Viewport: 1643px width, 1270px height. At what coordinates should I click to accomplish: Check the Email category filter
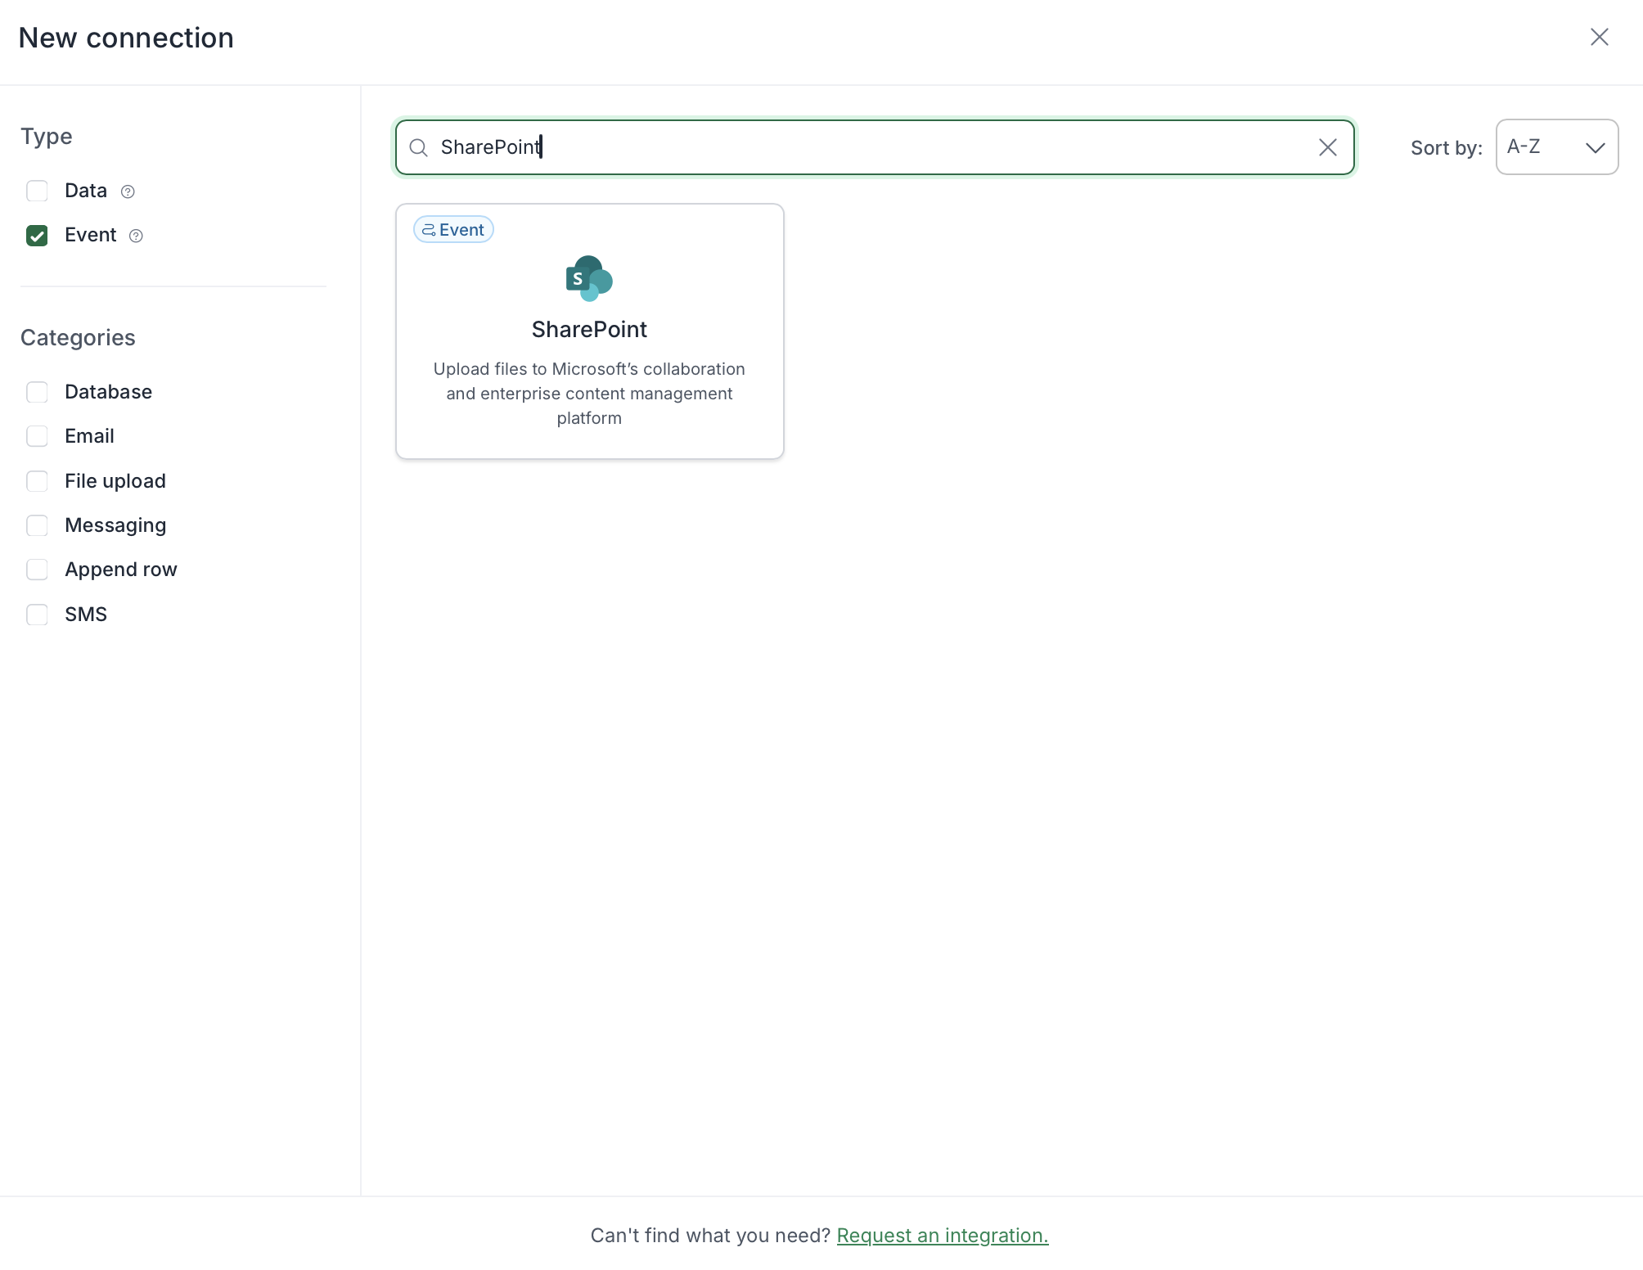click(37, 436)
